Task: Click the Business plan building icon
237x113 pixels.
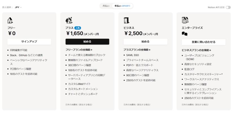Action: [126, 20]
